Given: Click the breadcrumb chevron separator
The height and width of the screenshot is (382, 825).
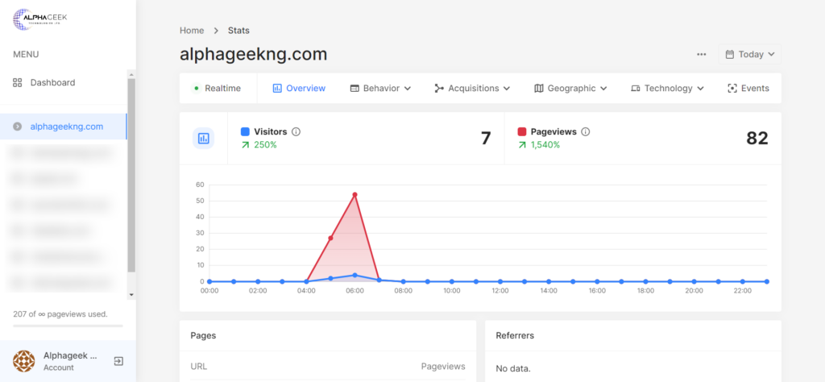Looking at the screenshot, I should 216,31.
